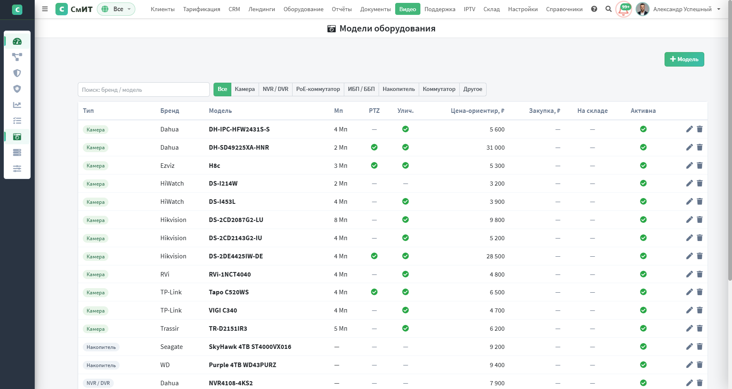Filter models by ИБП / ББП type

(361, 89)
